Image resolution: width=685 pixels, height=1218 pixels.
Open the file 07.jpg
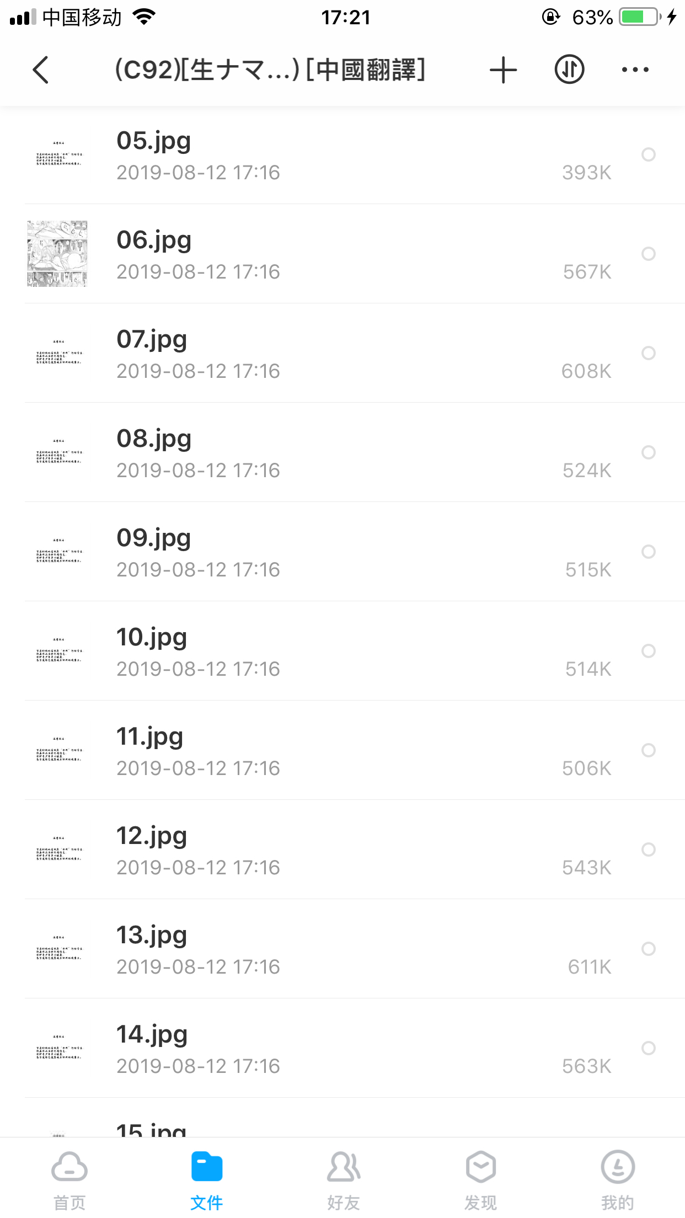coord(152,339)
